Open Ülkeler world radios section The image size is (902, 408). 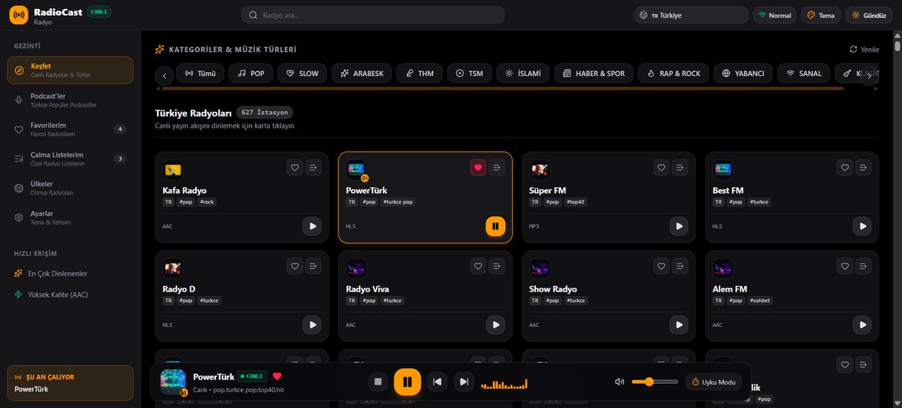pyautogui.click(x=70, y=188)
